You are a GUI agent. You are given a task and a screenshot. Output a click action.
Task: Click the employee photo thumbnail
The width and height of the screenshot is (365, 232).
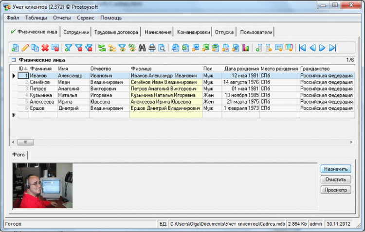point(43,185)
